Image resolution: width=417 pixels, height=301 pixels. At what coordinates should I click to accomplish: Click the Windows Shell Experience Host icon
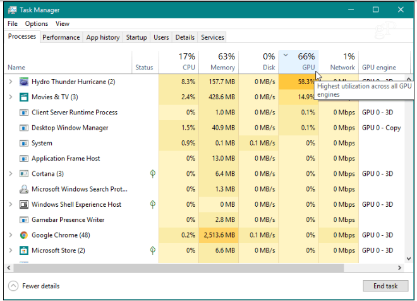click(x=24, y=204)
